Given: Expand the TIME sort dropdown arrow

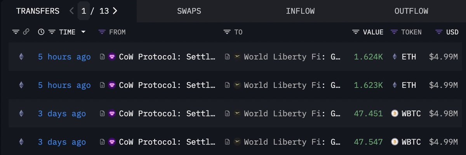Looking at the screenshot, I should click(x=83, y=32).
